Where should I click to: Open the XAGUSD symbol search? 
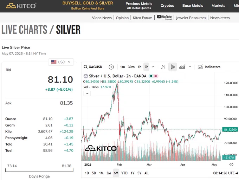[x=93, y=67]
